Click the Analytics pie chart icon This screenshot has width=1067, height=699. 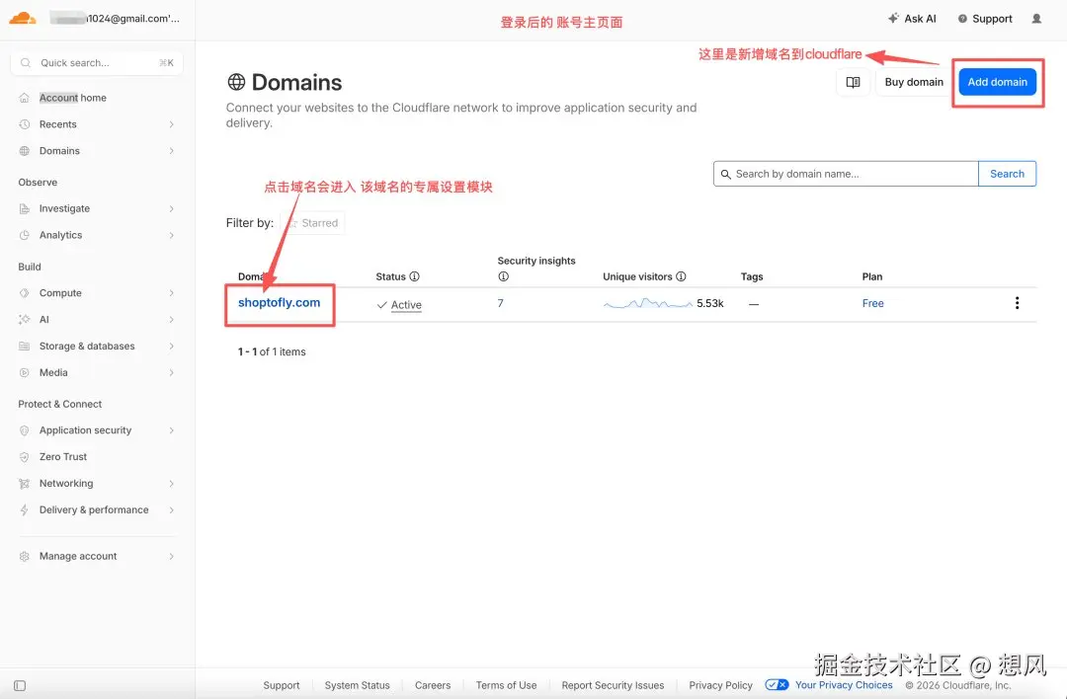pyautogui.click(x=25, y=235)
